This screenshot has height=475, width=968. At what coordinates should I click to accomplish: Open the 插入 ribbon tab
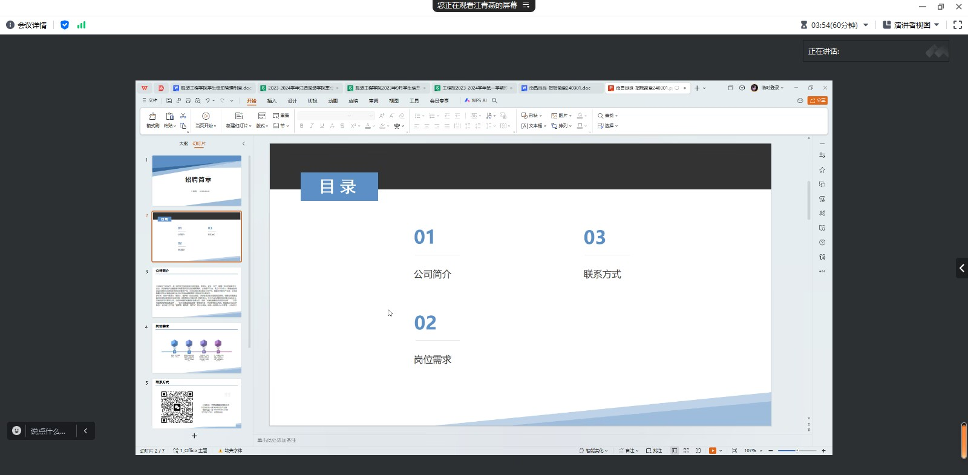pos(272,101)
